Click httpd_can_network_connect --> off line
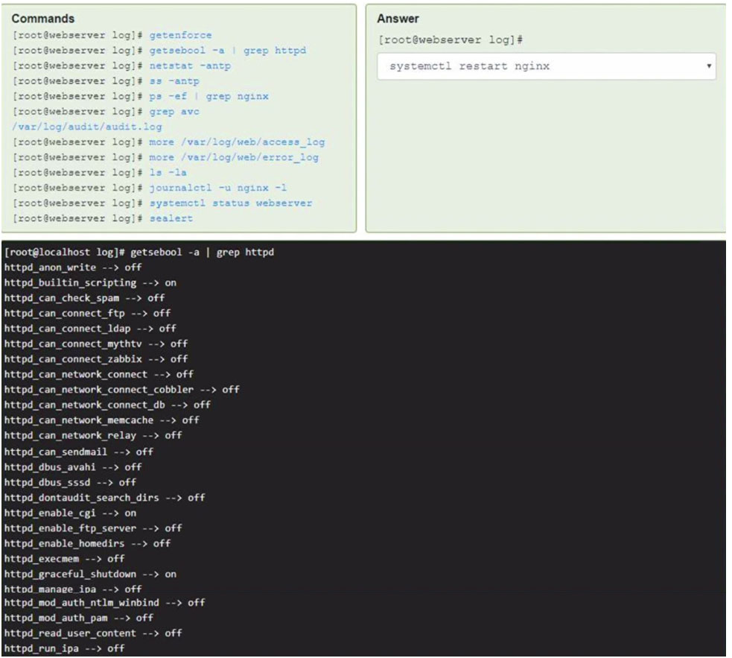The height and width of the screenshot is (658, 732). coord(98,374)
